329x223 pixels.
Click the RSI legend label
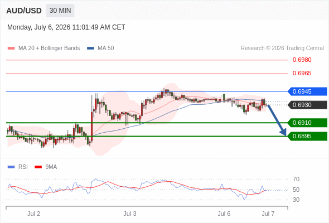(23, 167)
